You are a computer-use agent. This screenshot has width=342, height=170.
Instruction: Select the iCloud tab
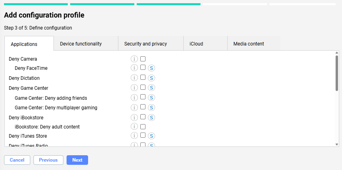tap(196, 44)
